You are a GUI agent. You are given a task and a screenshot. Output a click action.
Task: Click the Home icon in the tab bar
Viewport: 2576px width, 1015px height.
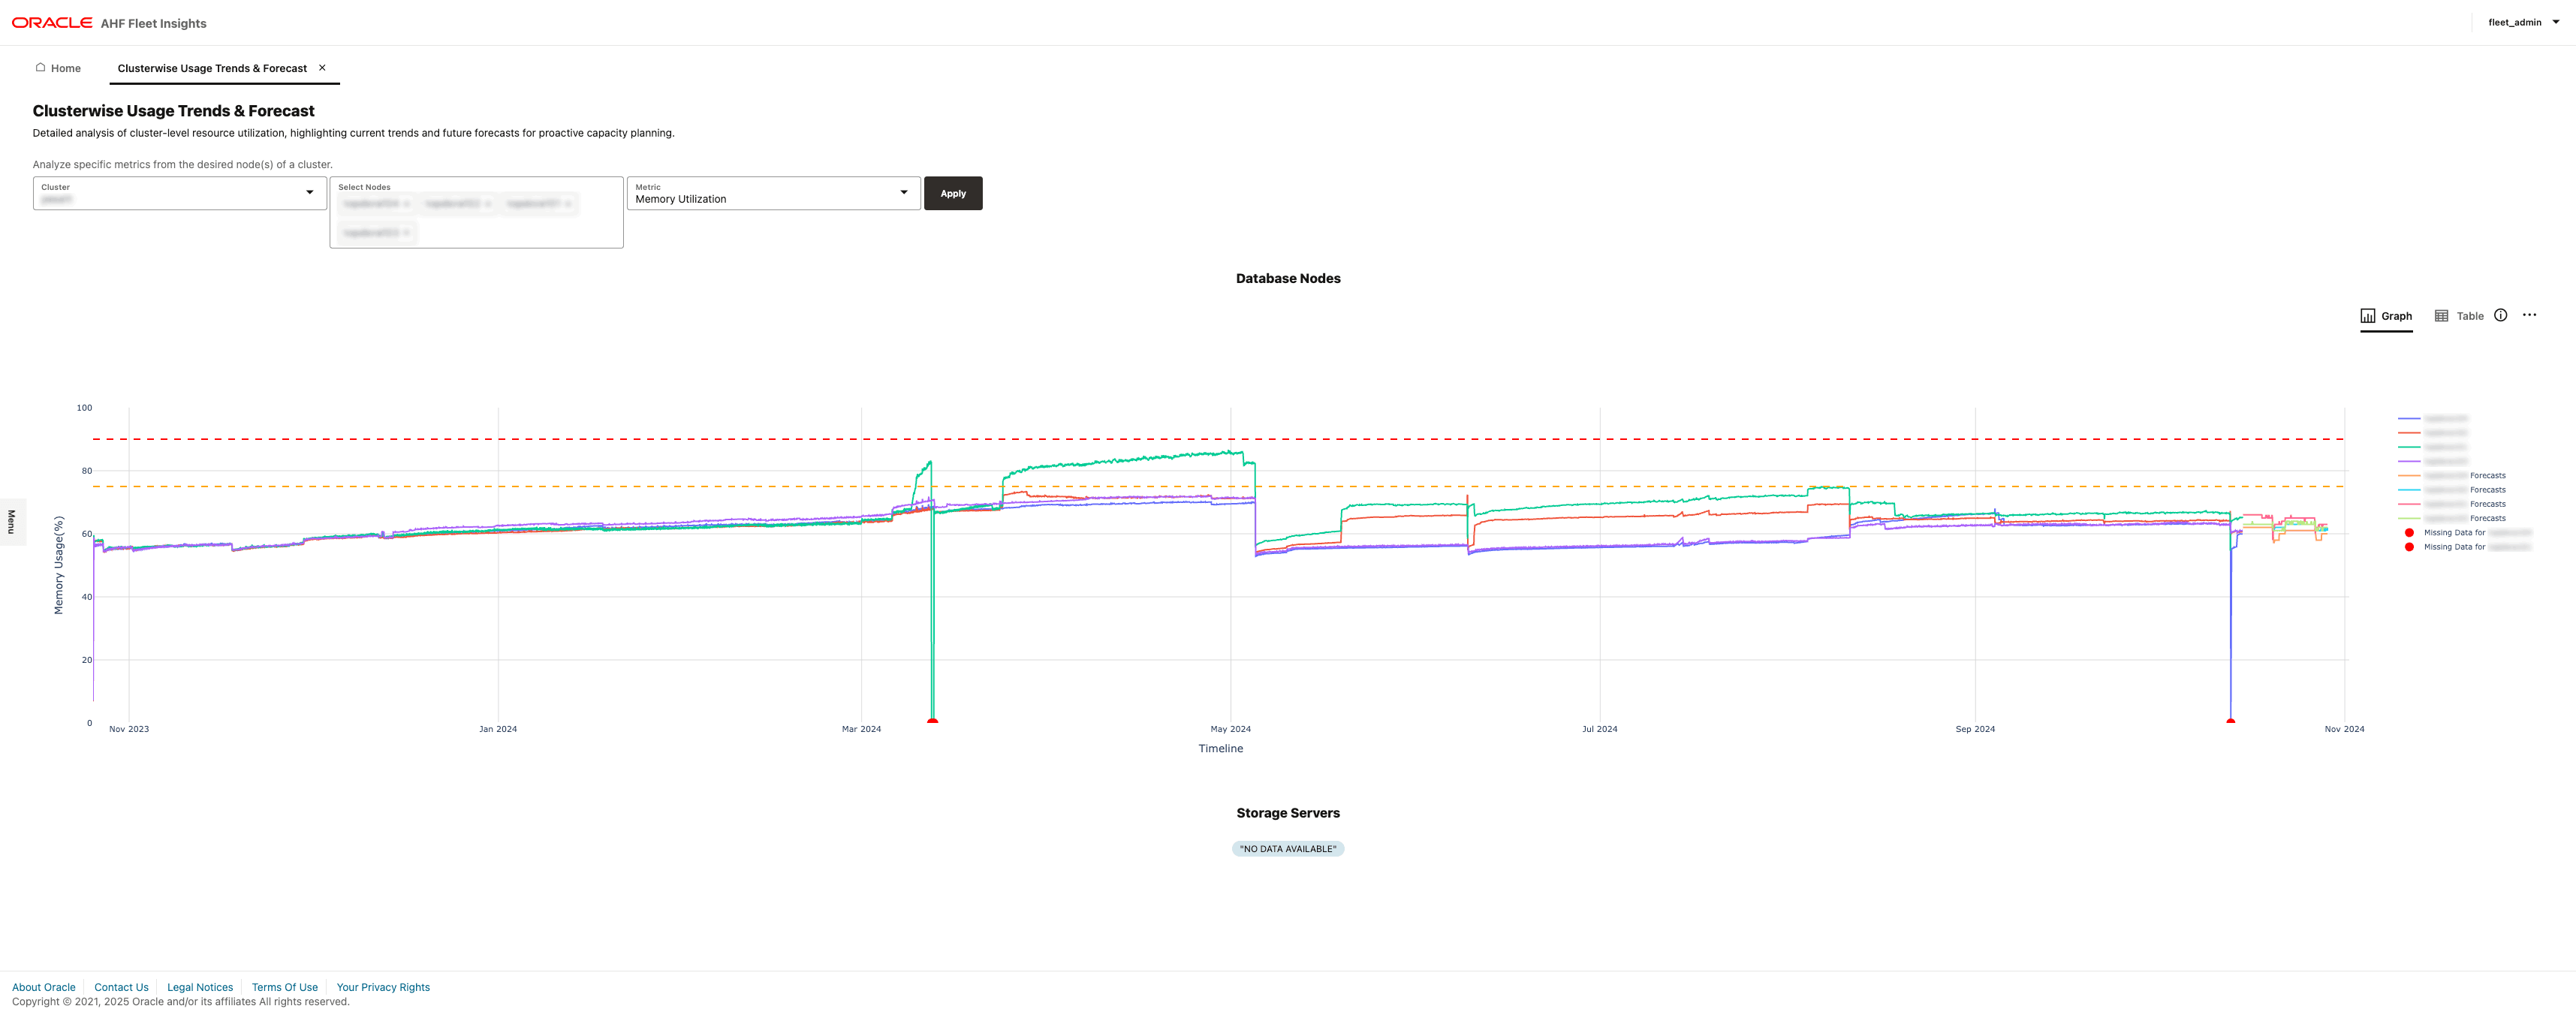tap(40, 68)
